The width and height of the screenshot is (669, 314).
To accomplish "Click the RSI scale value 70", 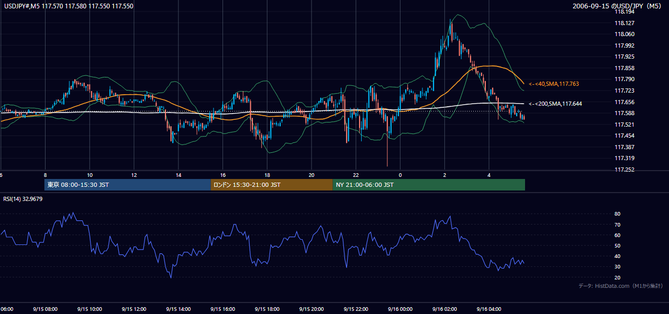I will 617,225.
